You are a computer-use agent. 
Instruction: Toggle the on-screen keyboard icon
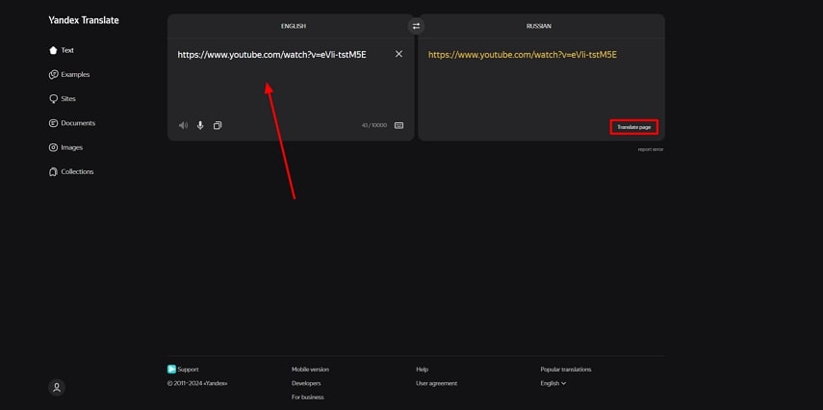[x=399, y=125]
